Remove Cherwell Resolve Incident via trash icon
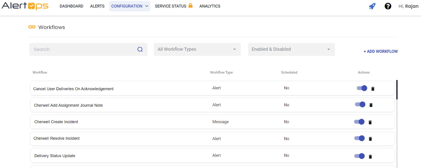The width and height of the screenshot is (421, 168). click(x=370, y=139)
